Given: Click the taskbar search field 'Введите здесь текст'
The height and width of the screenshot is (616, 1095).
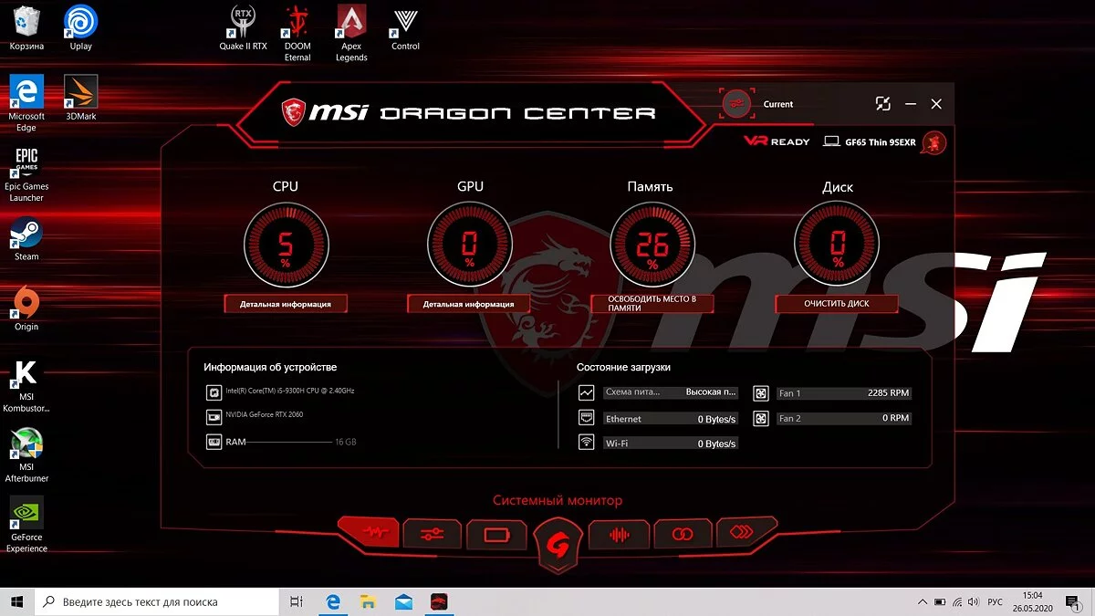Looking at the screenshot, I should point(156,601).
